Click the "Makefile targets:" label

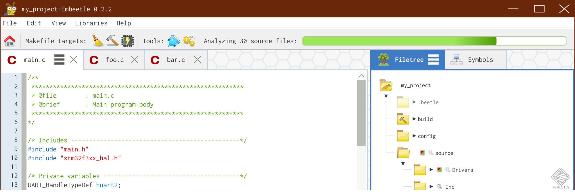56,41
